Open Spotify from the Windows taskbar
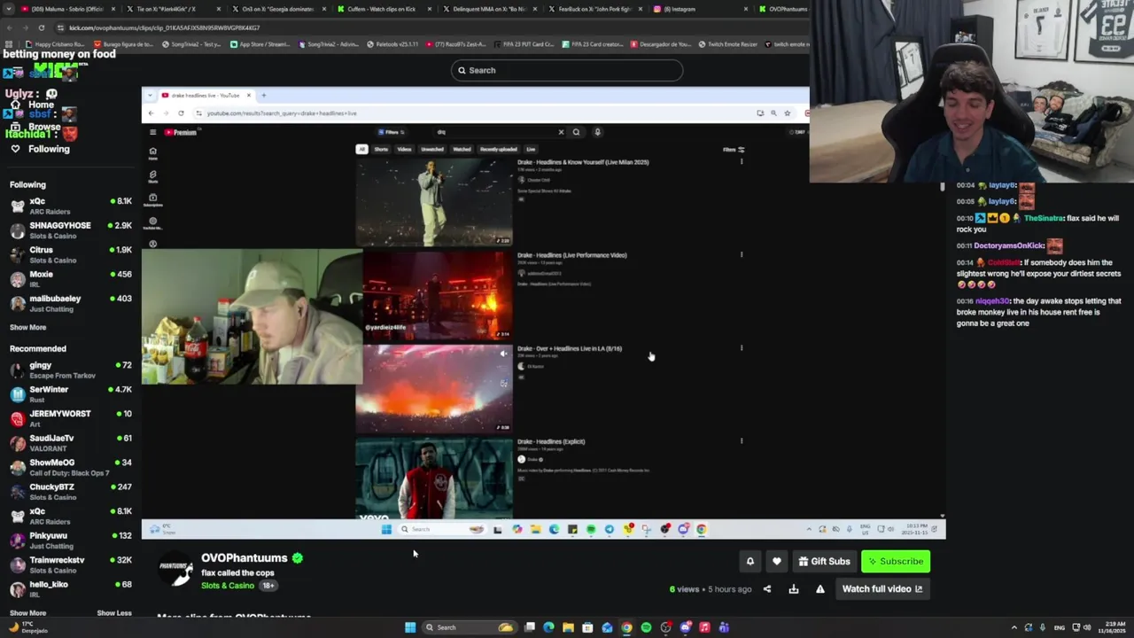 pyautogui.click(x=646, y=627)
